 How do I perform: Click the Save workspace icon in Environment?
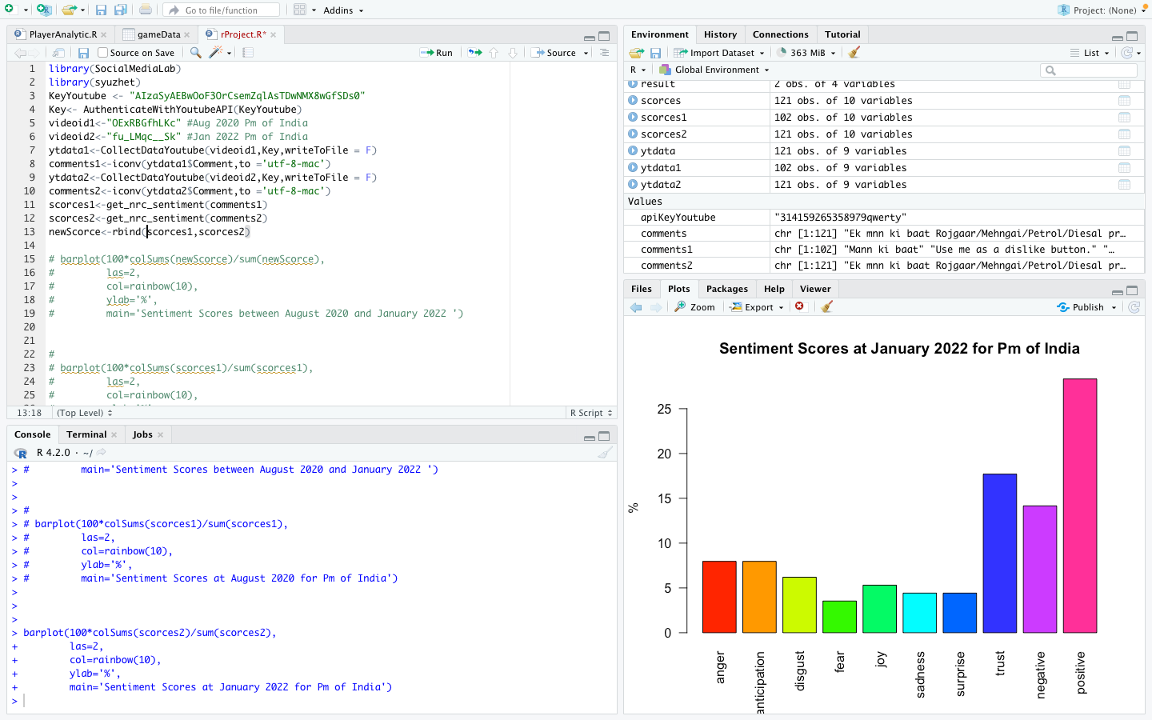click(655, 53)
